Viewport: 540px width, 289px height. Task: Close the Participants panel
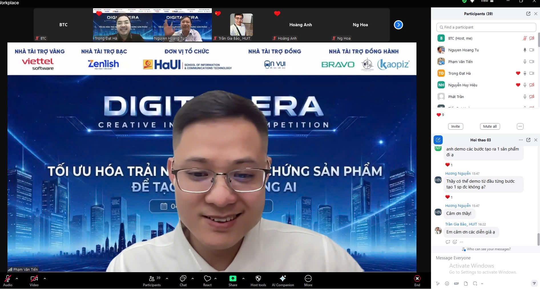(536, 14)
